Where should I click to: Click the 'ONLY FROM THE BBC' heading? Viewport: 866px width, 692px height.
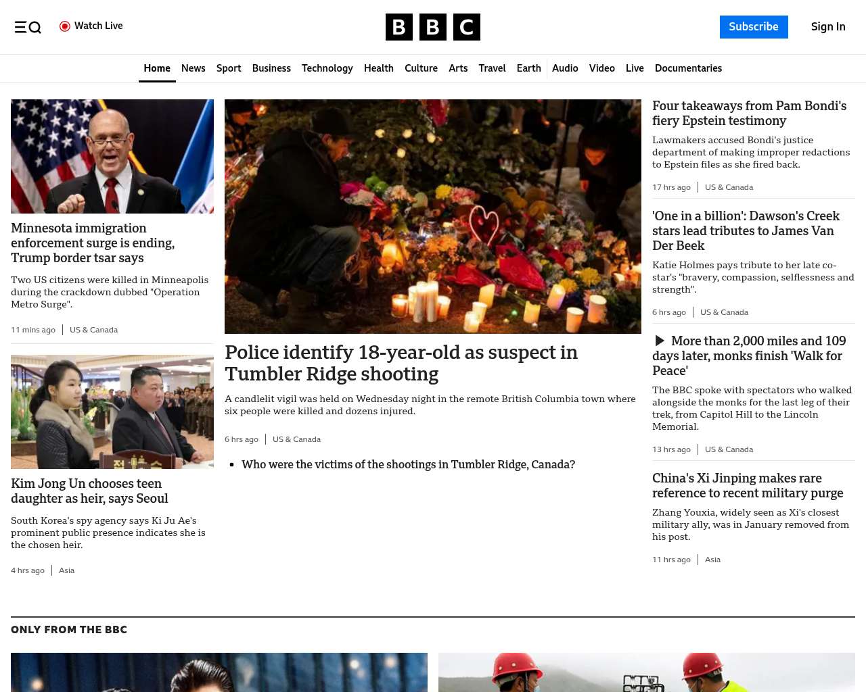[x=69, y=630]
